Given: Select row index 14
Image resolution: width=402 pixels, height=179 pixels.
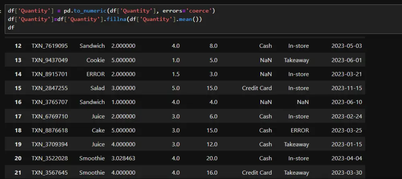Looking at the screenshot, I should coord(18,74).
